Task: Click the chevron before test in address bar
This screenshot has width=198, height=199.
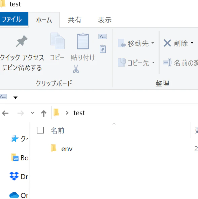Action: [x=67, y=113]
